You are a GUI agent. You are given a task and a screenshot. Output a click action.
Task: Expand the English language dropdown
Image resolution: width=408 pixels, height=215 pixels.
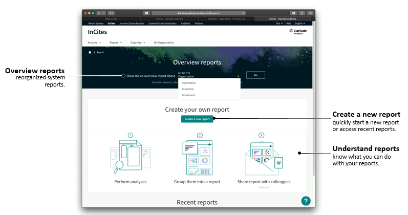tap(299, 24)
